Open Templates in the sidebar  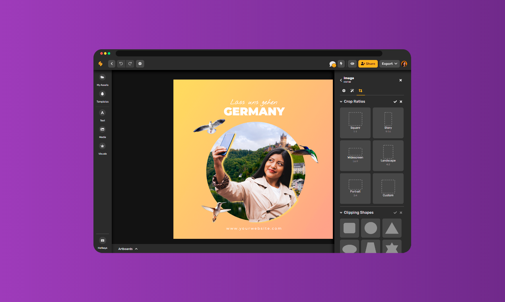tap(102, 96)
